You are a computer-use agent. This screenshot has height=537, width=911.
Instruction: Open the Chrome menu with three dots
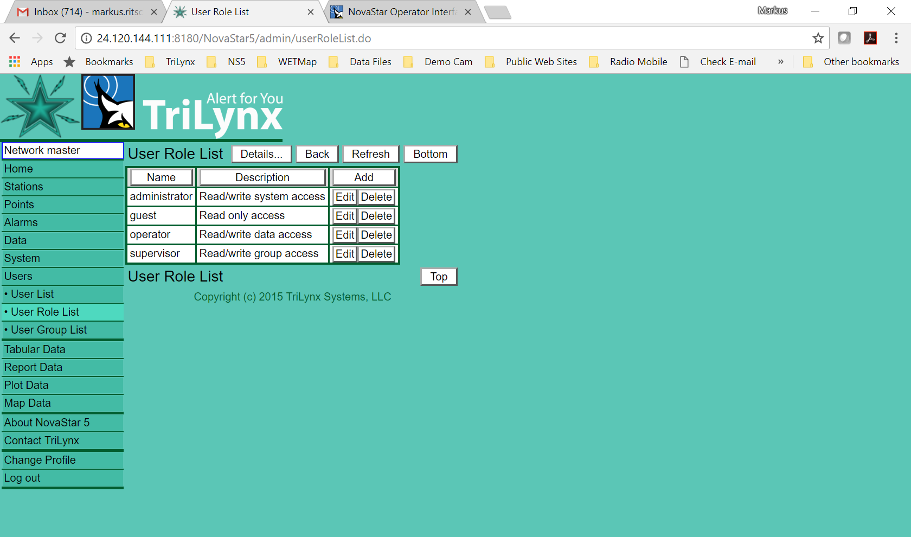[896, 39]
